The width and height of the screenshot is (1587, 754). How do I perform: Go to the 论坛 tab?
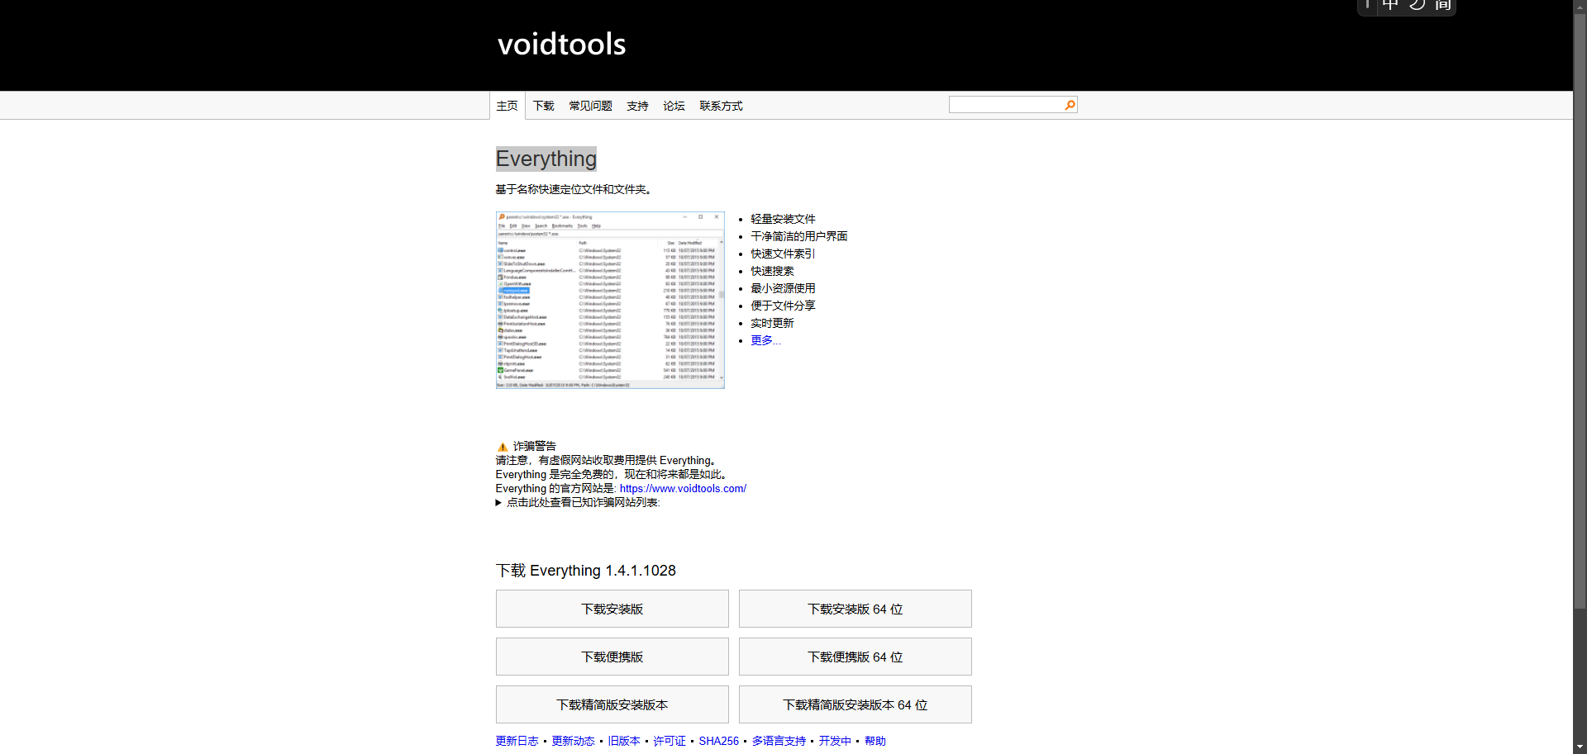pos(674,106)
